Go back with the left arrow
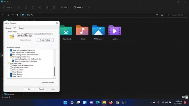This screenshot has width=189, height=106. point(3,15)
